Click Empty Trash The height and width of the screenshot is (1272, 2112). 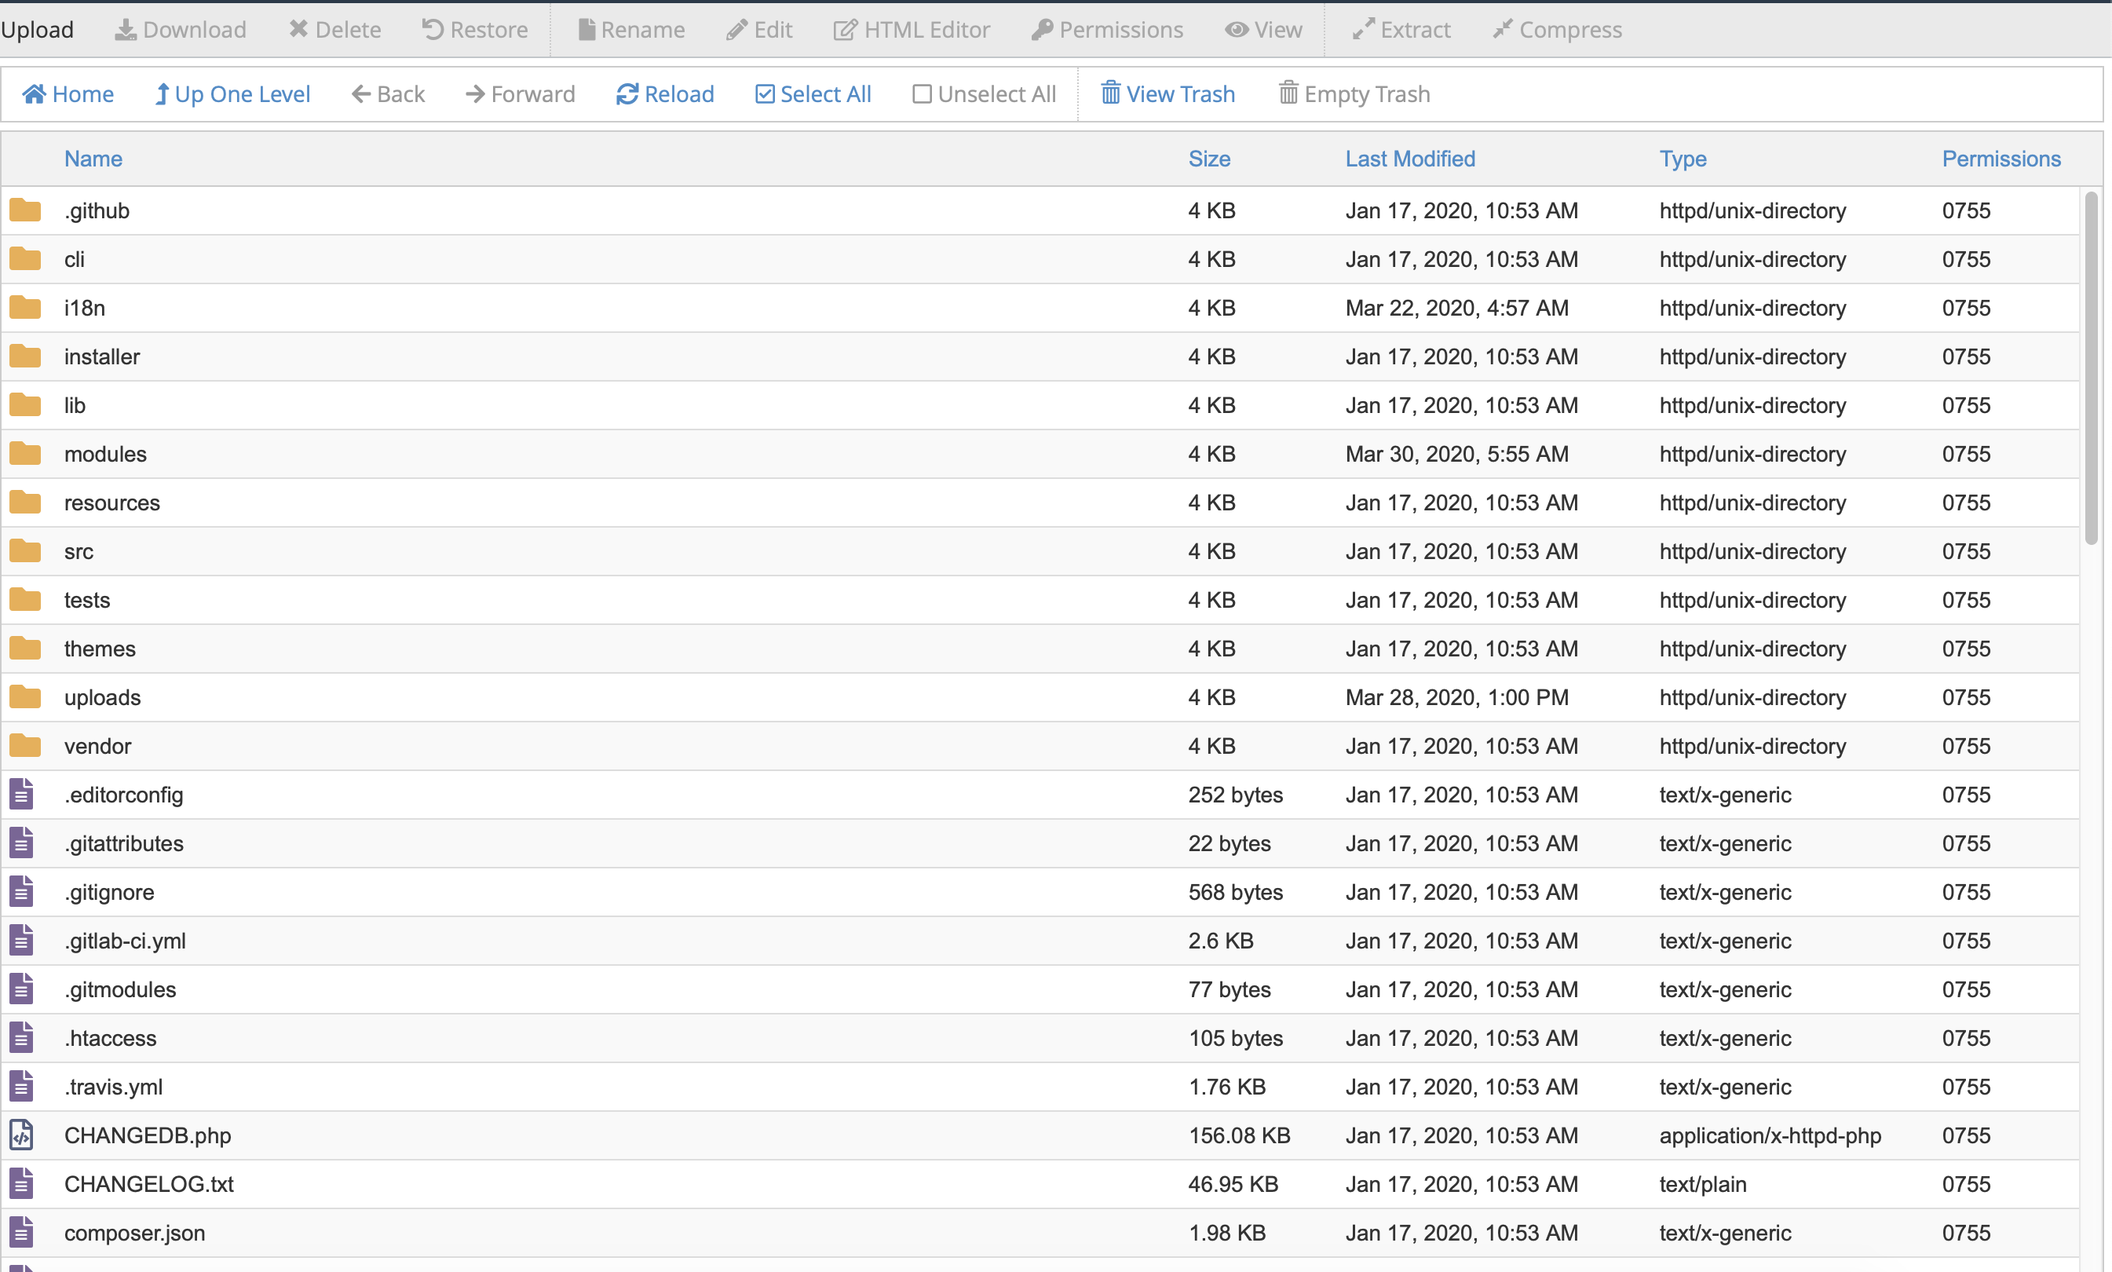point(1354,93)
